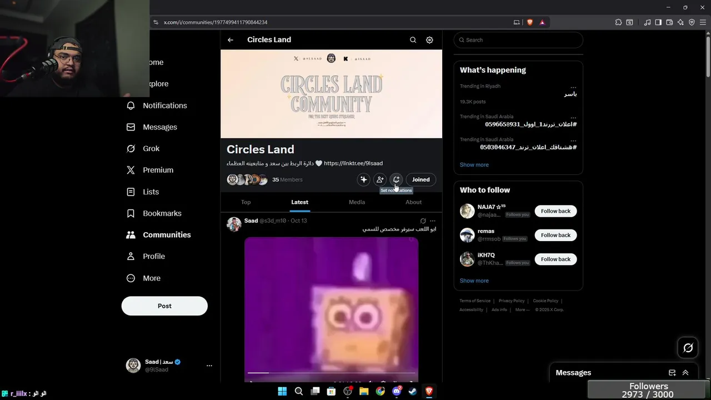Image resolution: width=711 pixels, height=400 pixels.
Task: Open Discord from the taskbar
Action: 397,391
